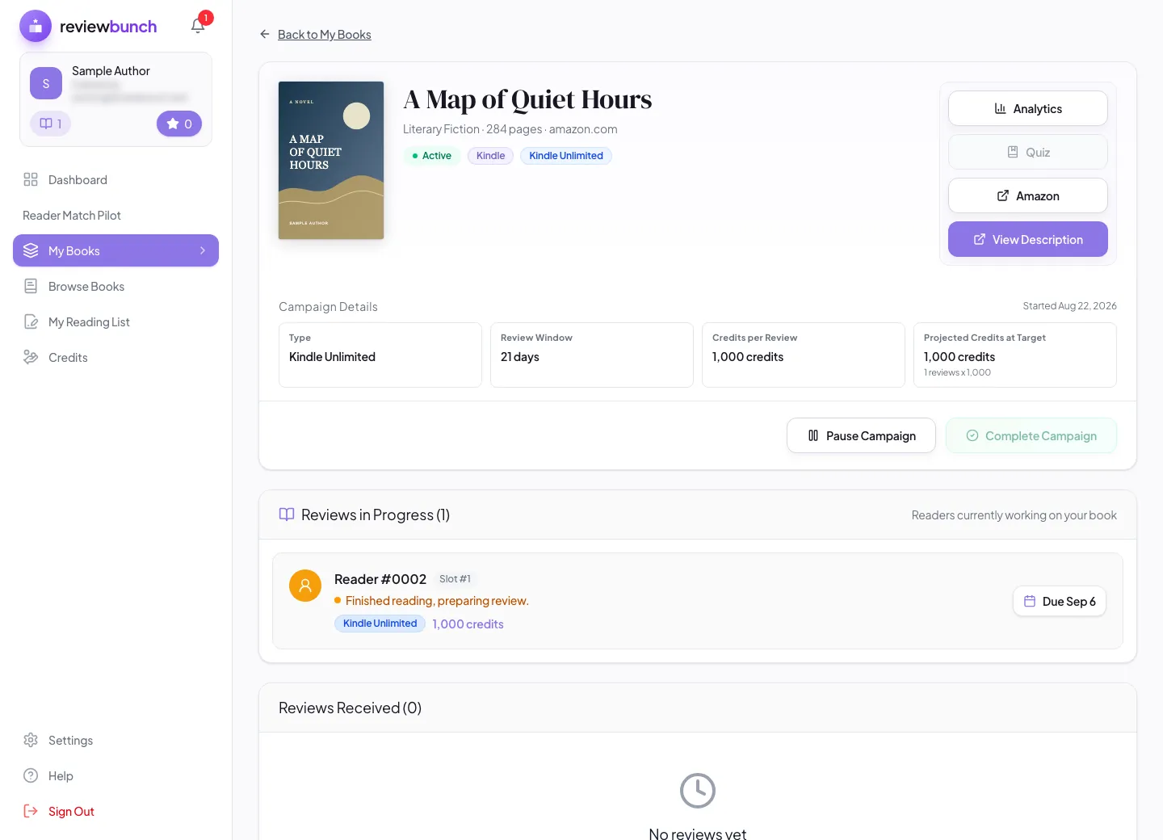Click 'Finished reading, preparing review.' status

[437, 601]
